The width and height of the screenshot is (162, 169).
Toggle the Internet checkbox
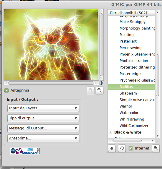[x=131, y=148]
